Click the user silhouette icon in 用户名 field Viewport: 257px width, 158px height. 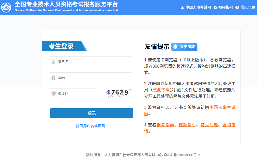tap(53, 62)
